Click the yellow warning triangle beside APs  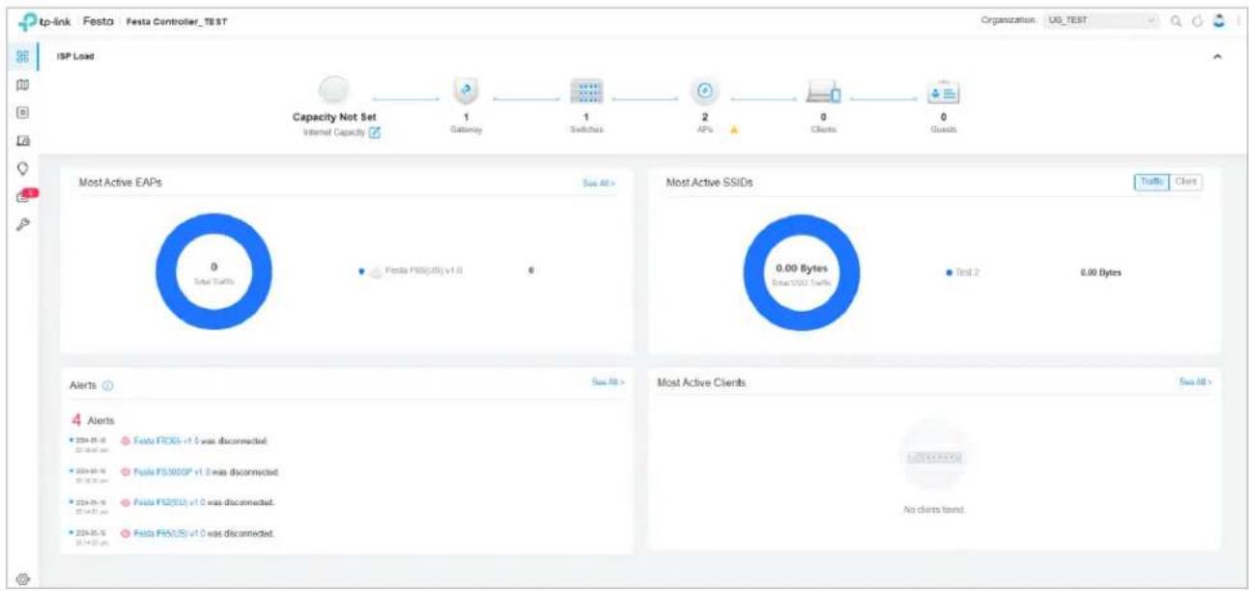(x=734, y=132)
